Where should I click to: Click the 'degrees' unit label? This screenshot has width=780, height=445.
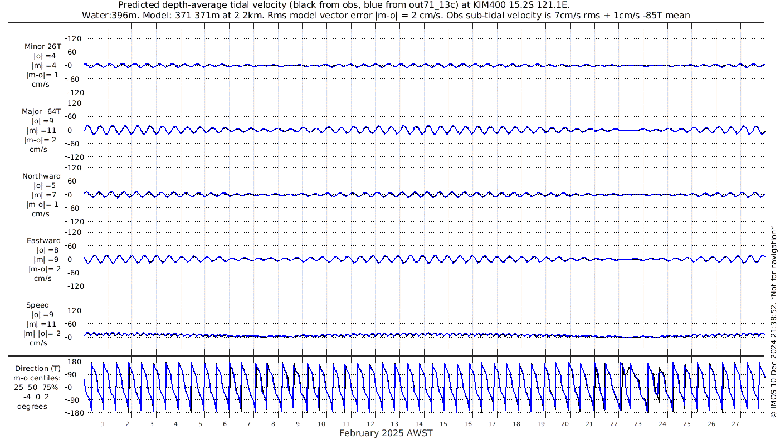point(32,407)
